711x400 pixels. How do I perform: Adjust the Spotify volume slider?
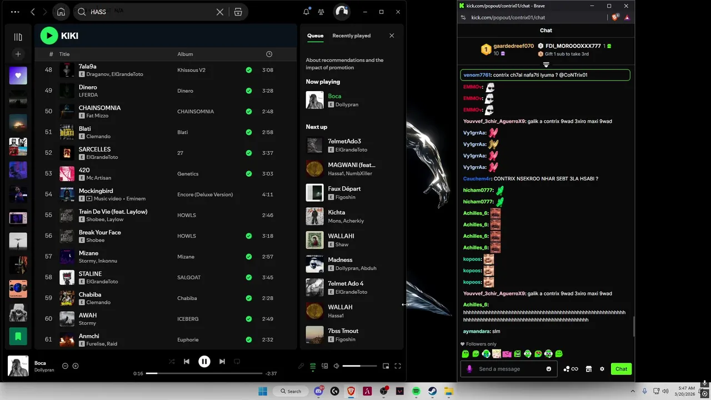point(359,366)
